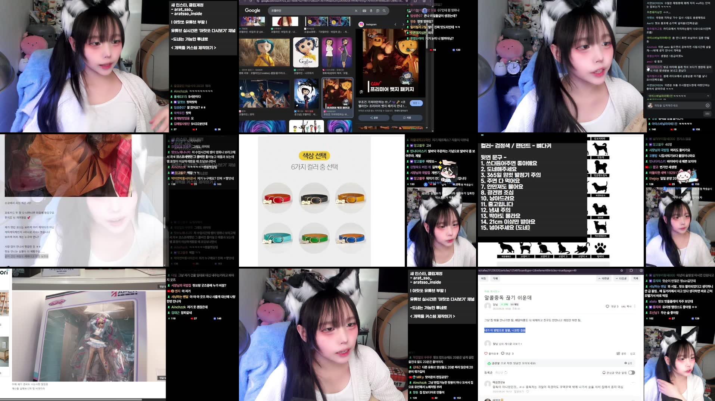The image size is (715, 401).
Task: Open the 다음글 next-post chevron
Action: click(616, 278)
